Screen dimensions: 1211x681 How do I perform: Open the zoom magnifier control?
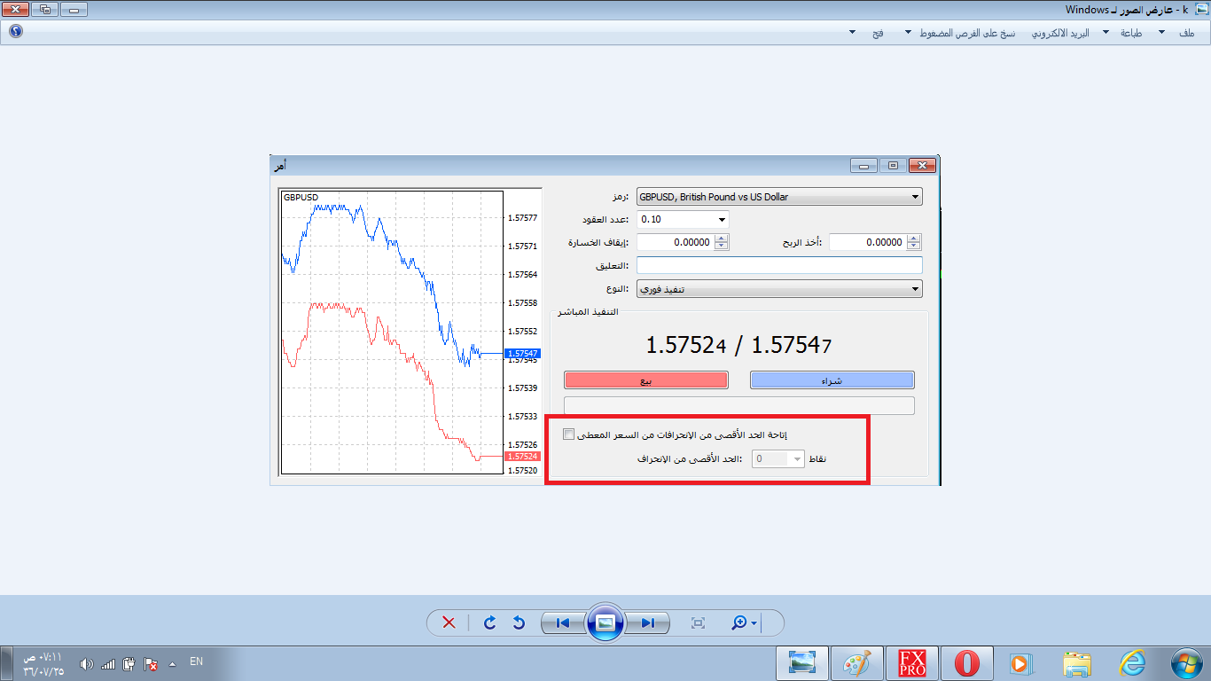pyautogui.click(x=744, y=623)
